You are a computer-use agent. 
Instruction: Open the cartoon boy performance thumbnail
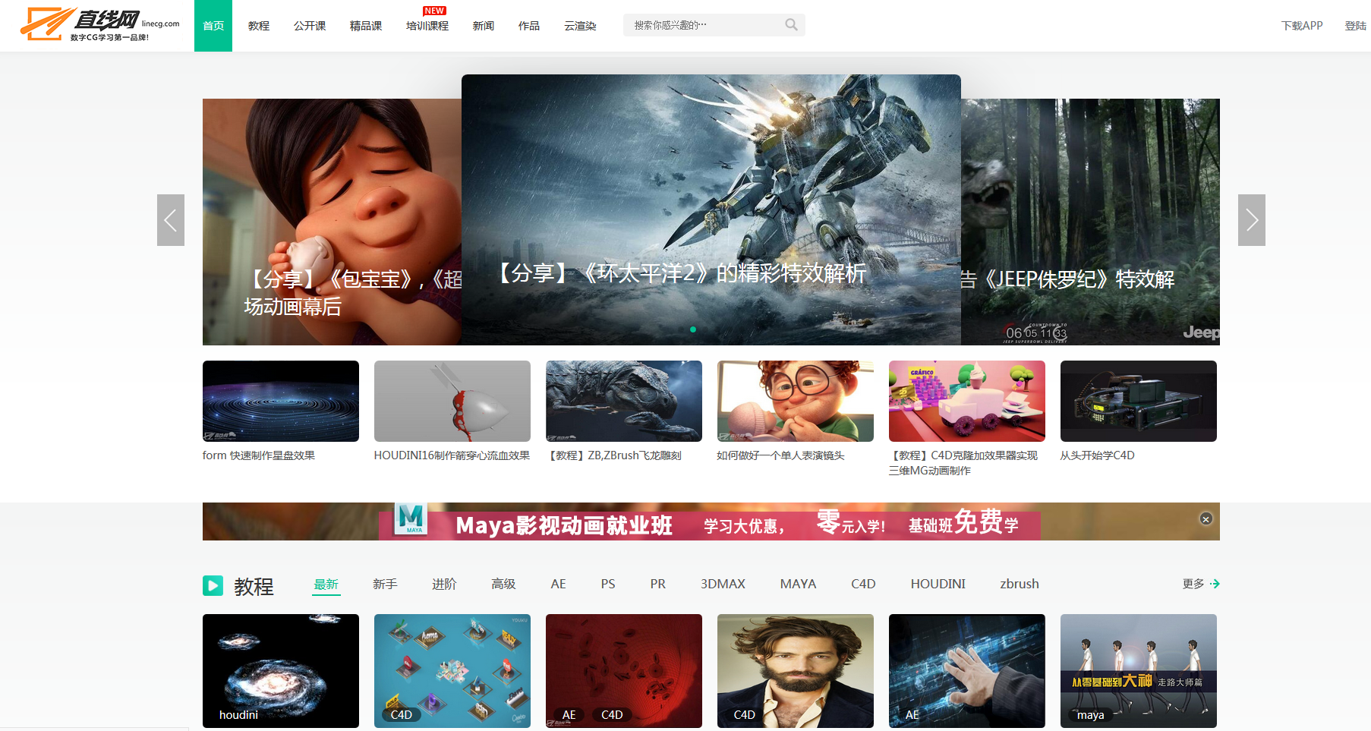[x=796, y=401]
